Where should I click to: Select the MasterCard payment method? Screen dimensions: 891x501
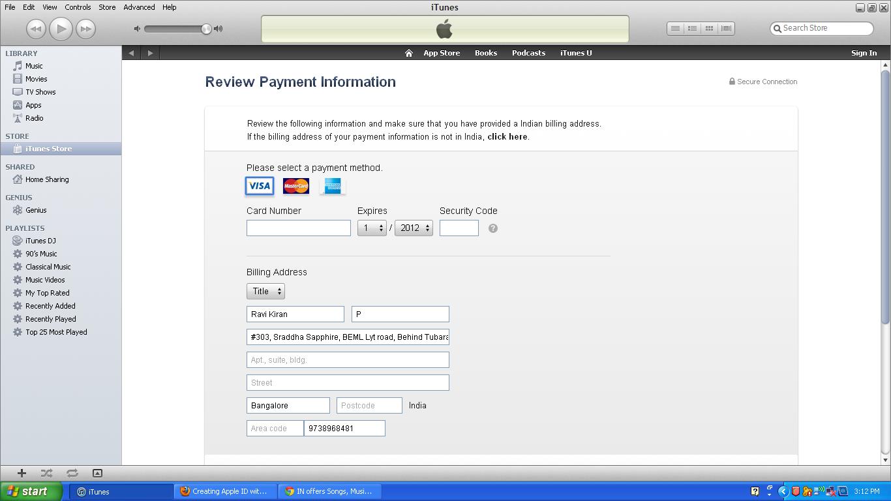[x=296, y=186]
